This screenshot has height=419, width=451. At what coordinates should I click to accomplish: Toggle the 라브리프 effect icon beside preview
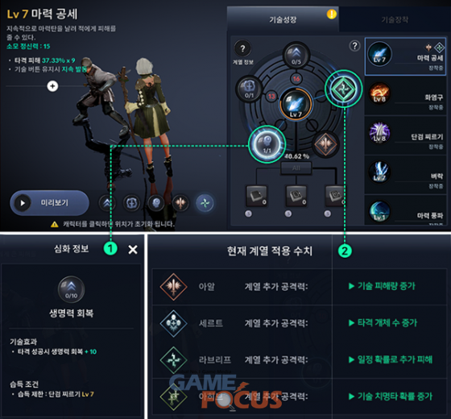pos(205,203)
